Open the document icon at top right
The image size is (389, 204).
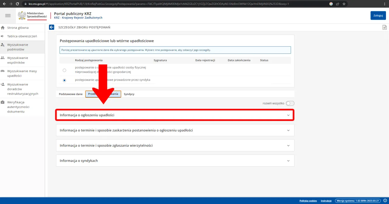[x=384, y=27]
